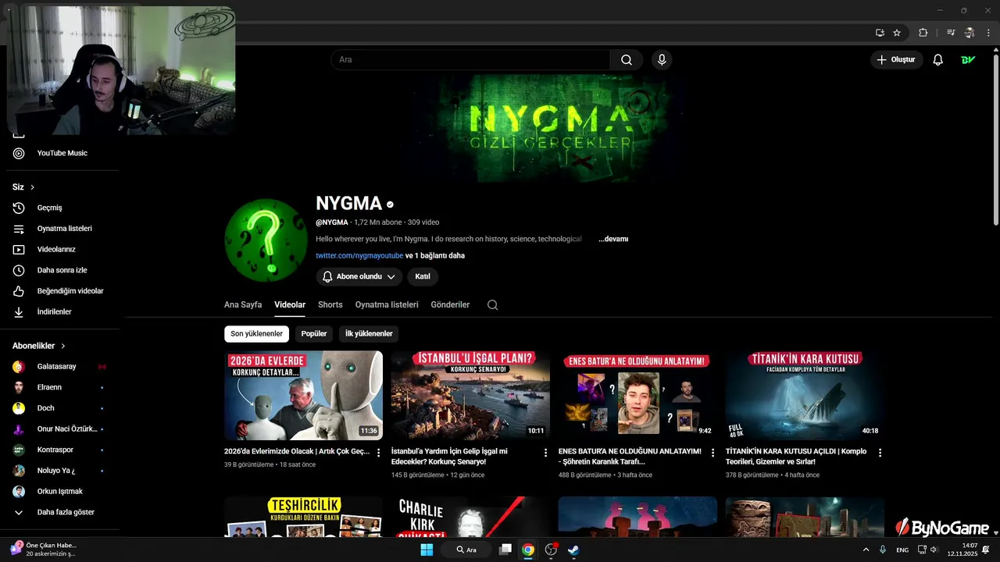Click the Katıl join button
Screen dimensions: 1000x562
coord(423,276)
